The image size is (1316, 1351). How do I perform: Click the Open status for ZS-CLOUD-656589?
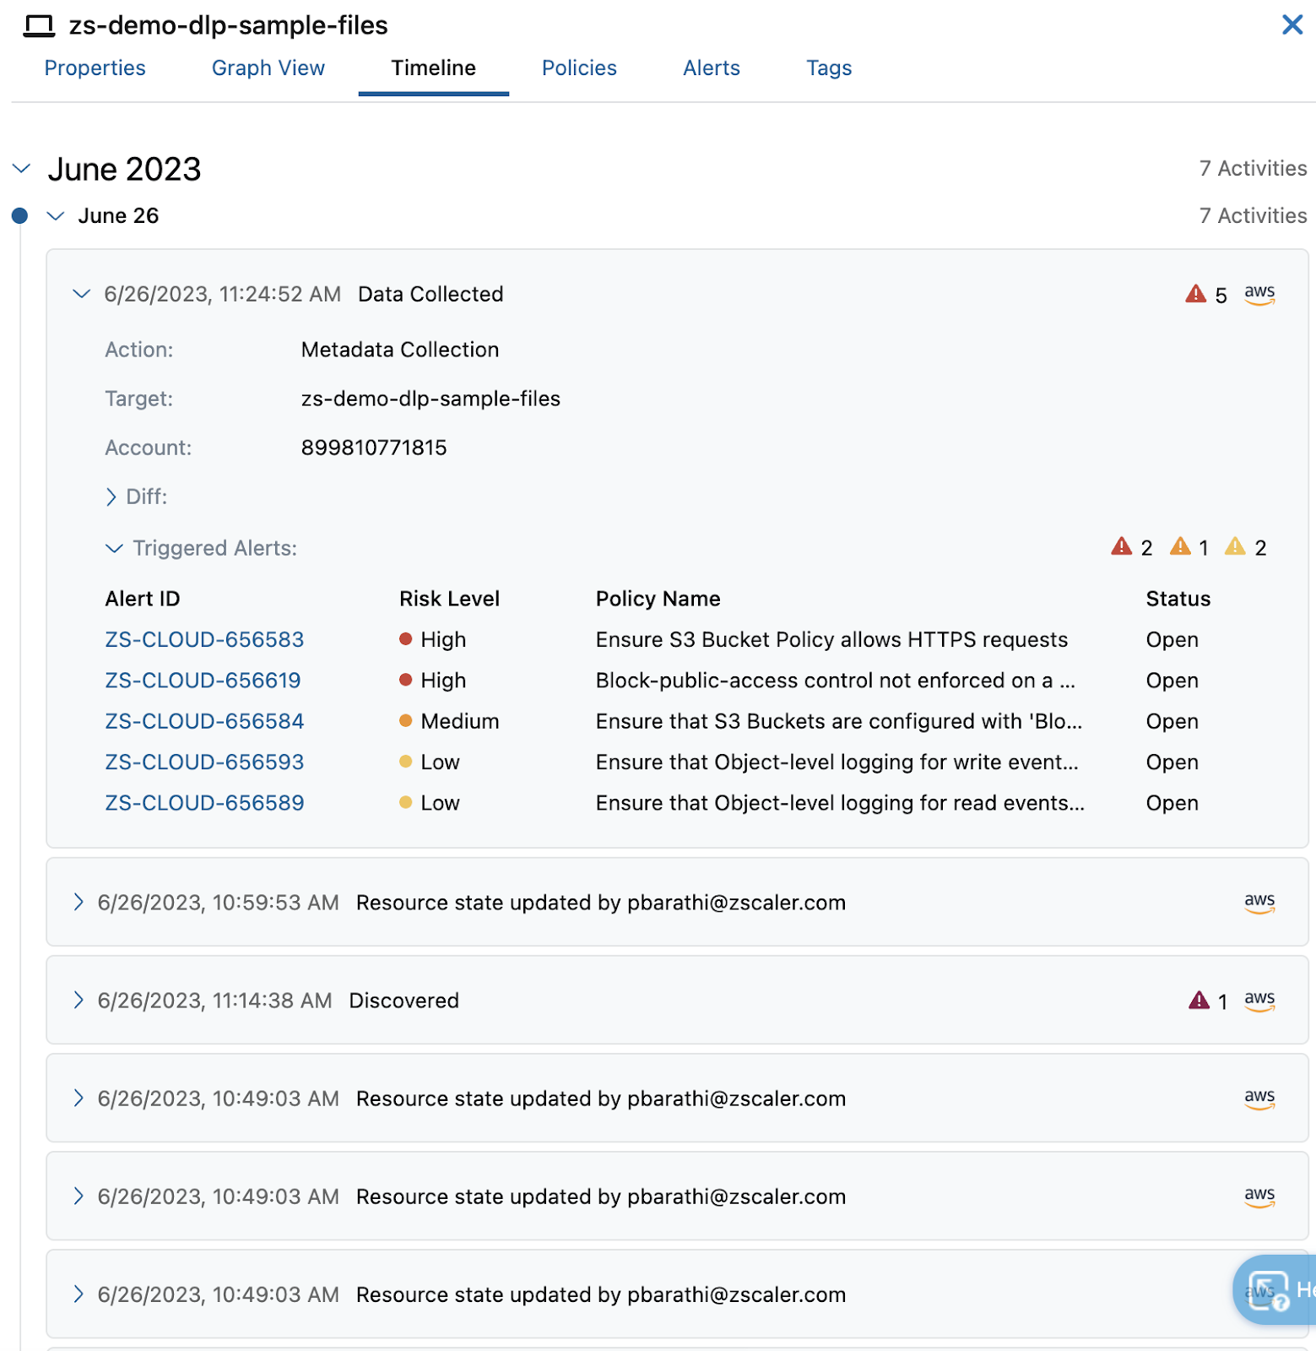(1172, 802)
